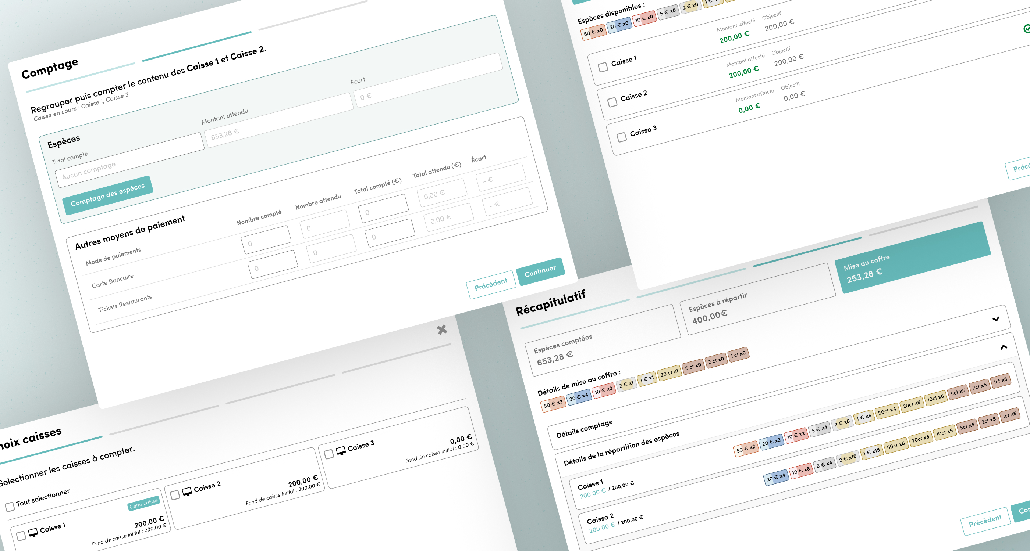Tick Caisse 3 checkbox in Espèces disponibles panel

[622, 137]
